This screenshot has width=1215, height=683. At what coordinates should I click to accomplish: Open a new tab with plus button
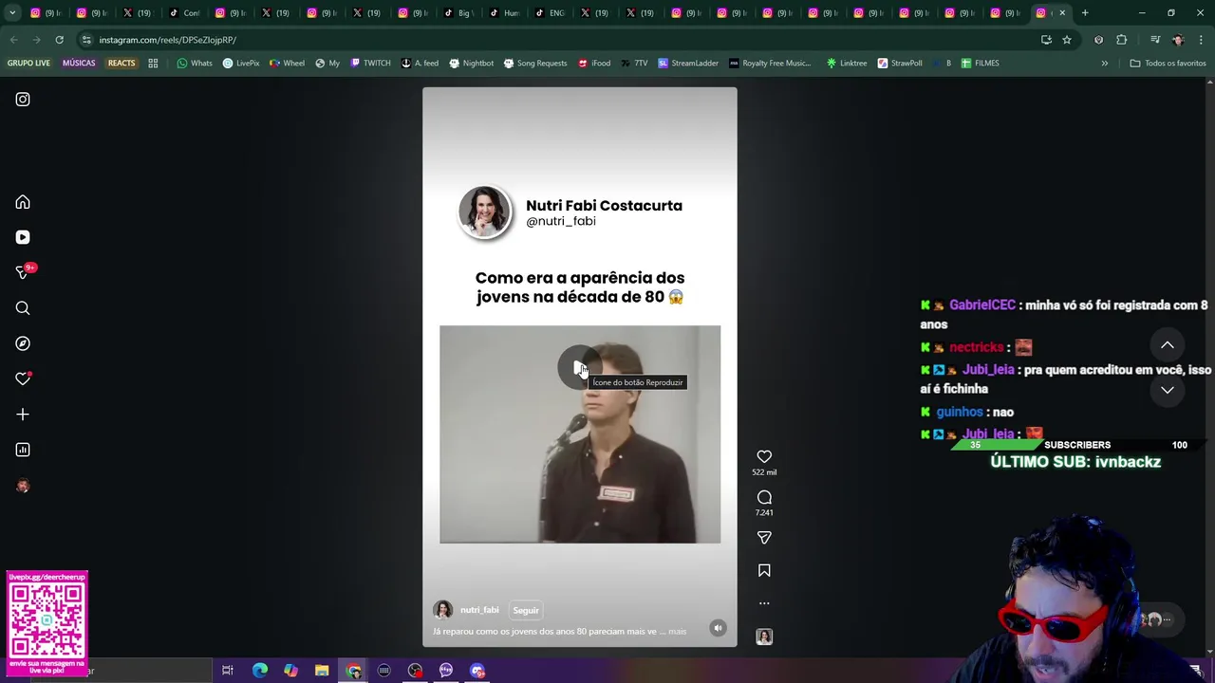(x=1085, y=13)
